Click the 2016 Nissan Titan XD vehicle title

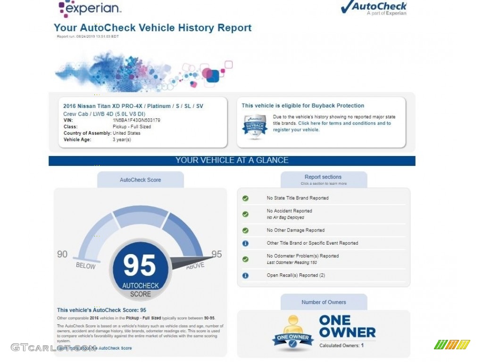click(x=133, y=106)
